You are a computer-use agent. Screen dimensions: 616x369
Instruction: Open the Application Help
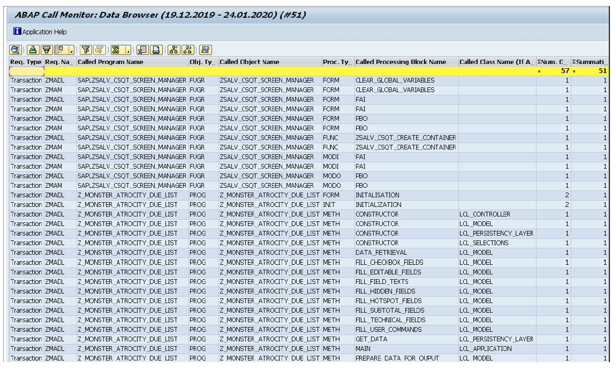pyautogui.click(x=41, y=32)
